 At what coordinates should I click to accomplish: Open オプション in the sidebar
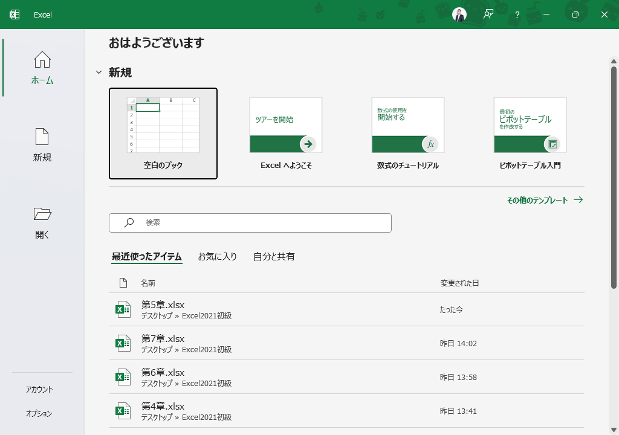39,414
